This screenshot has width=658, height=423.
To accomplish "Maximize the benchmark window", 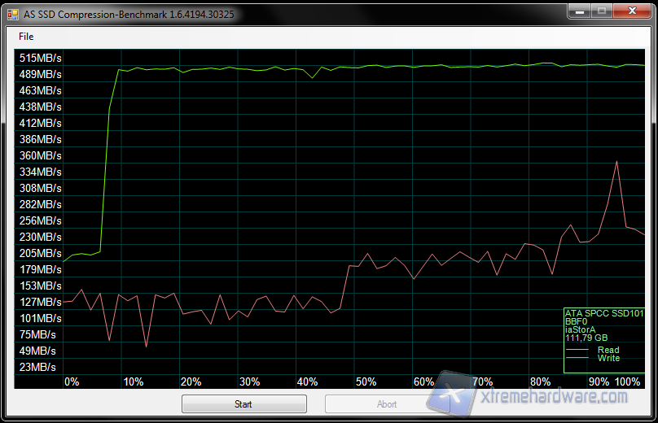I will (x=602, y=11).
